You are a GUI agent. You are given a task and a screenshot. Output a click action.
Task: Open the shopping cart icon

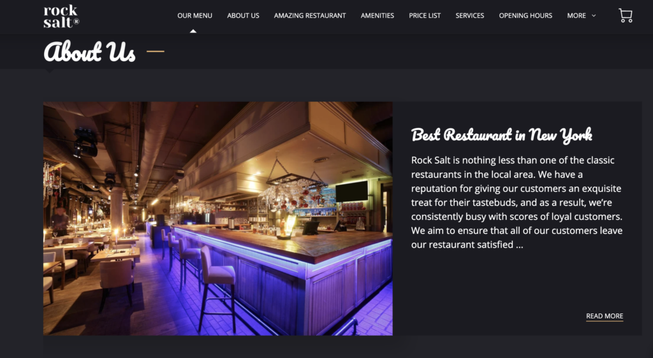click(x=626, y=16)
